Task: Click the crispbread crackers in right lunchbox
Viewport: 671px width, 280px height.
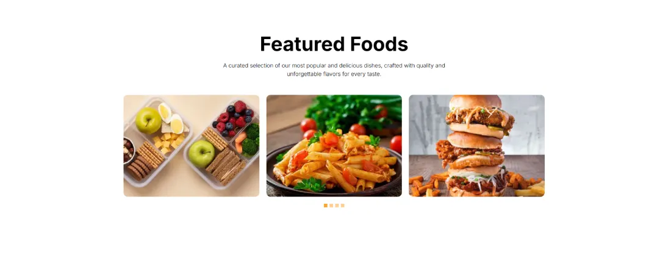Action: tap(226, 168)
